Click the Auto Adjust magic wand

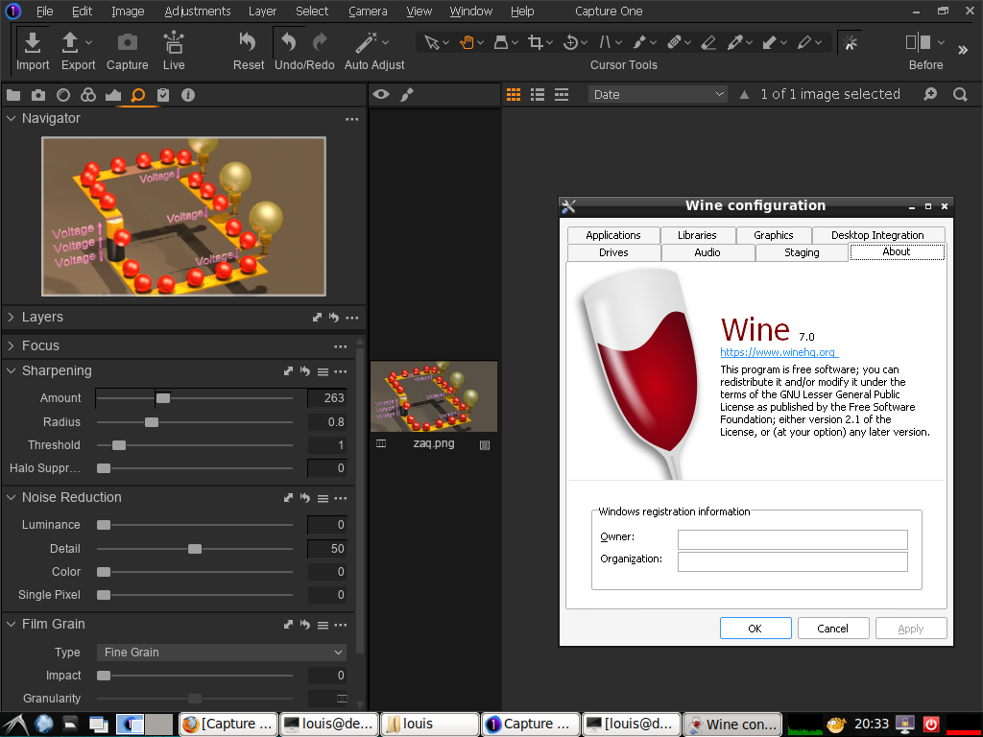coord(366,42)
